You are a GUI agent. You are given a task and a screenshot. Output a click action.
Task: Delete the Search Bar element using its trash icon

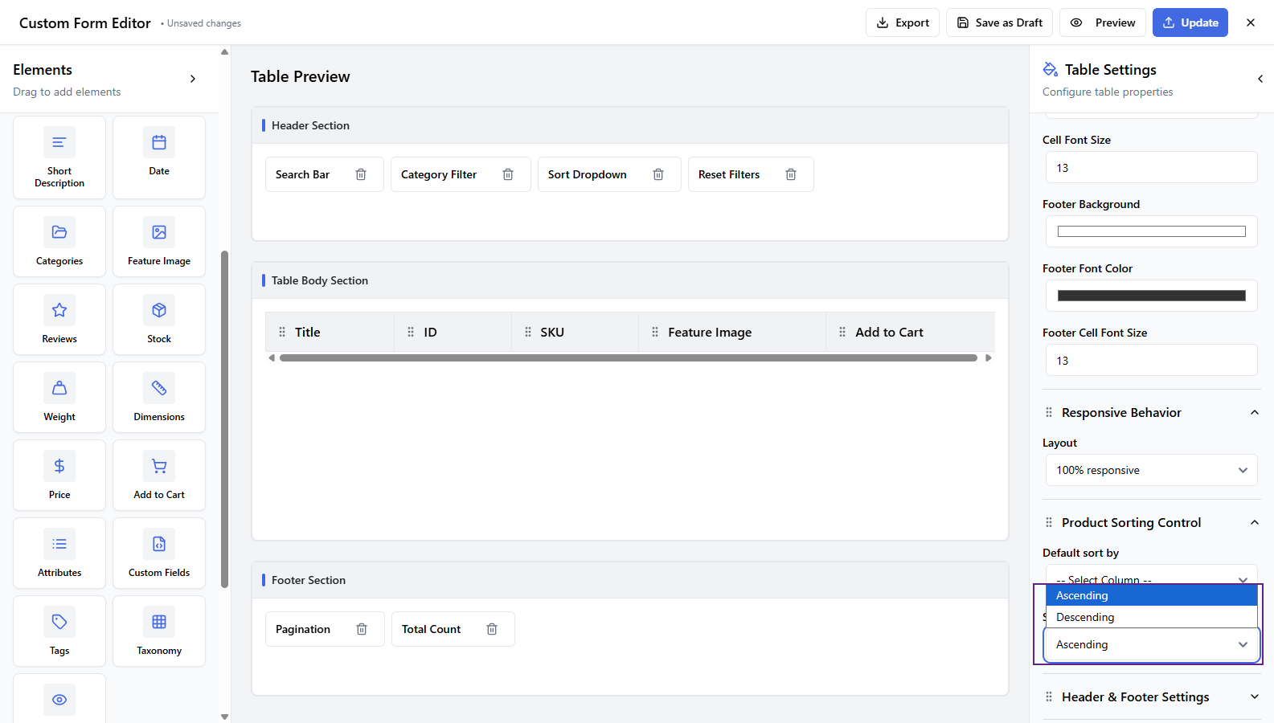(x=361, y=174)
